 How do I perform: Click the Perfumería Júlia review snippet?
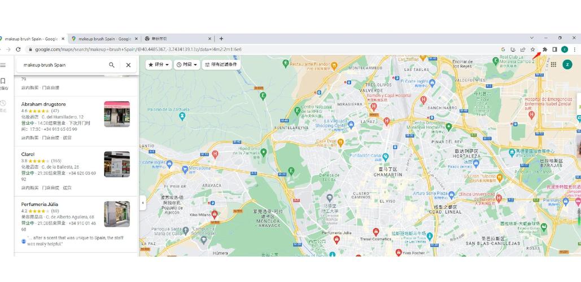[x=75, y=241]
